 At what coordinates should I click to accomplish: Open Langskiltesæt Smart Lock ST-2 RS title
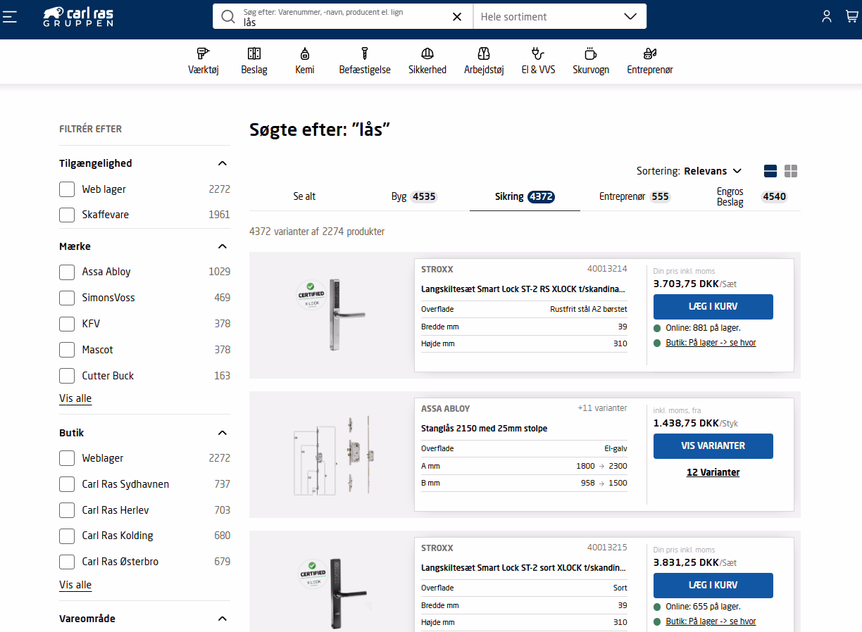pyautogui.click(x=523, y=289)
